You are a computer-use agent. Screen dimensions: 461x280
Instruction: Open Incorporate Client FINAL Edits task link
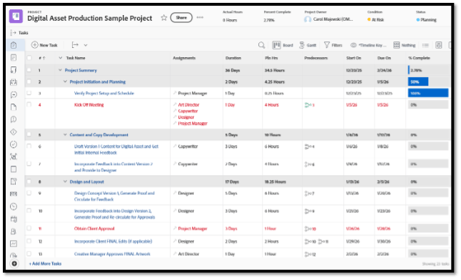coord(113,241)
